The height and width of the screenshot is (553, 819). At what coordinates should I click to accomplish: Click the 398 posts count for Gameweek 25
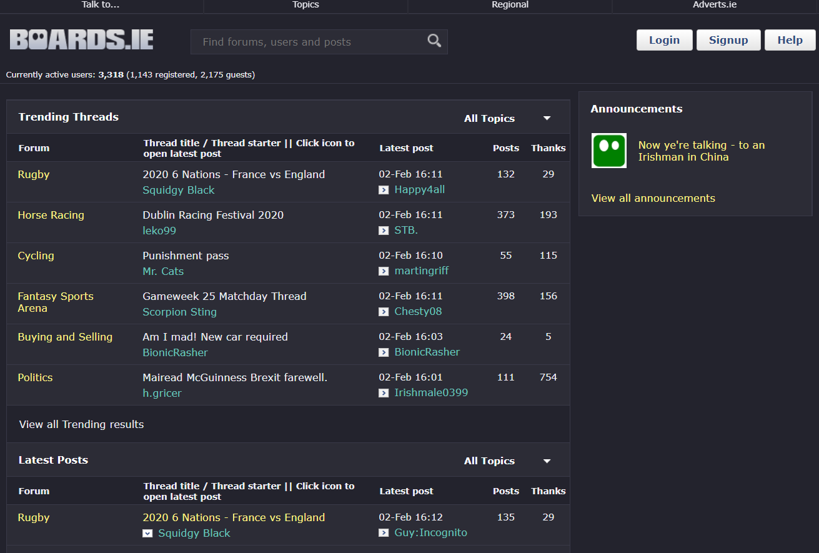[x=506, y=296]
